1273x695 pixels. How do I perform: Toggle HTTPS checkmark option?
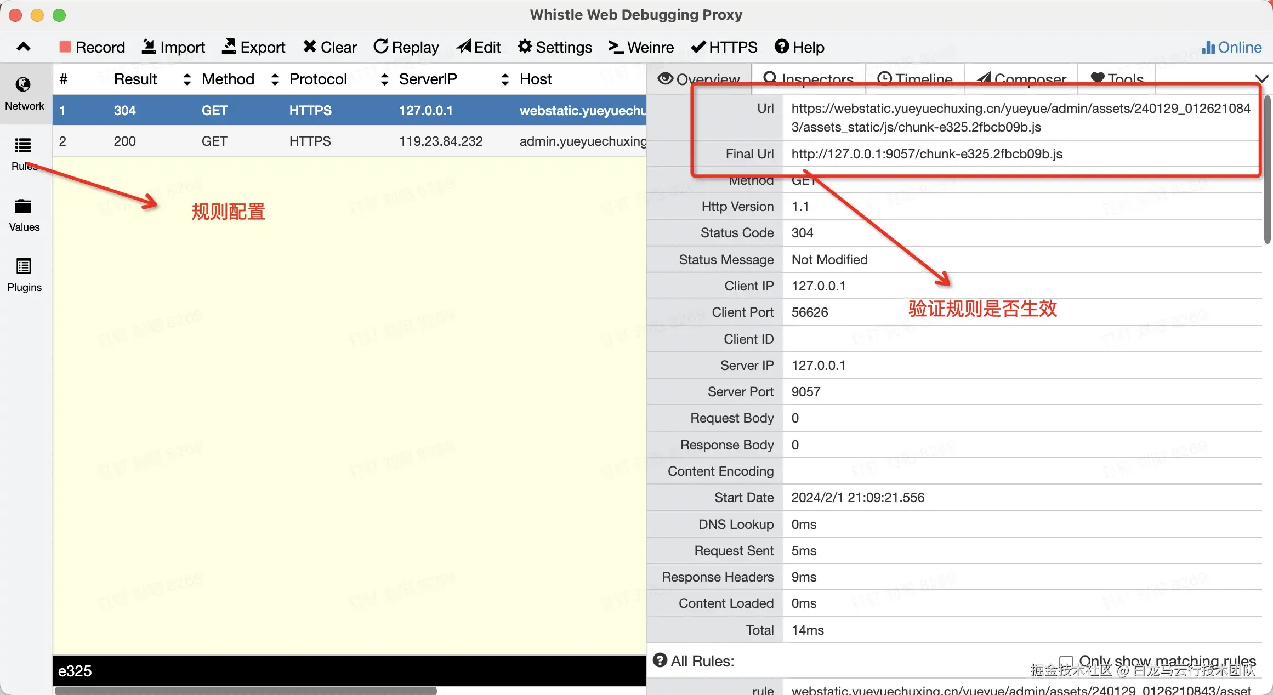pyautogui.click(x=724, y=47)
